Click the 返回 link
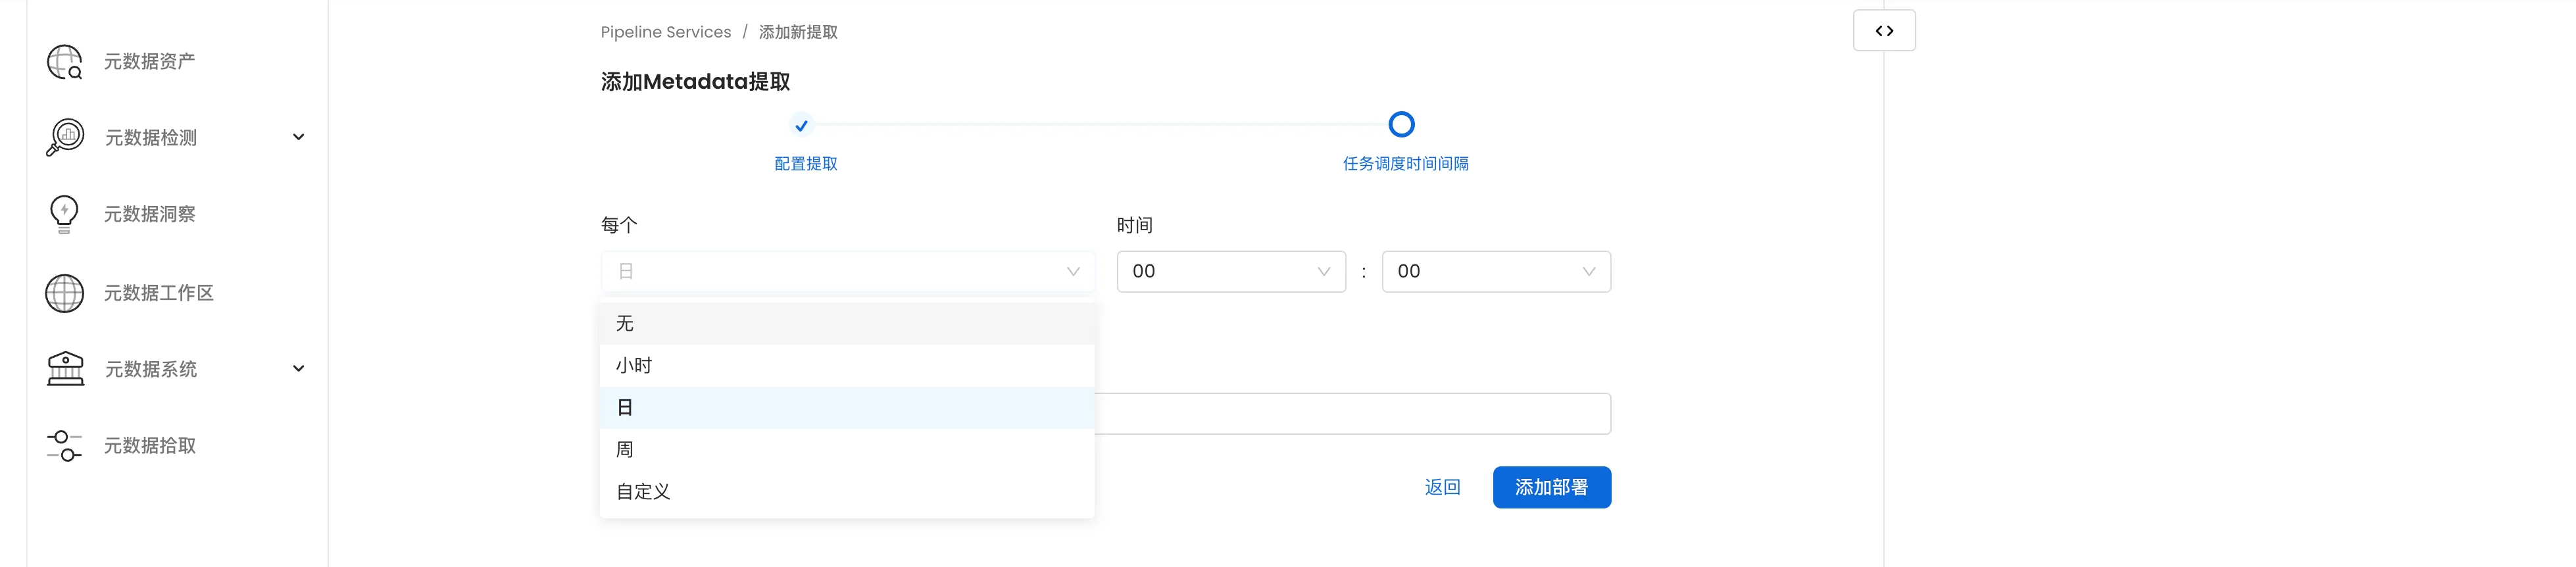Image resolution: width=2576 pixels, height=567 pixels. click(1442, 488)
